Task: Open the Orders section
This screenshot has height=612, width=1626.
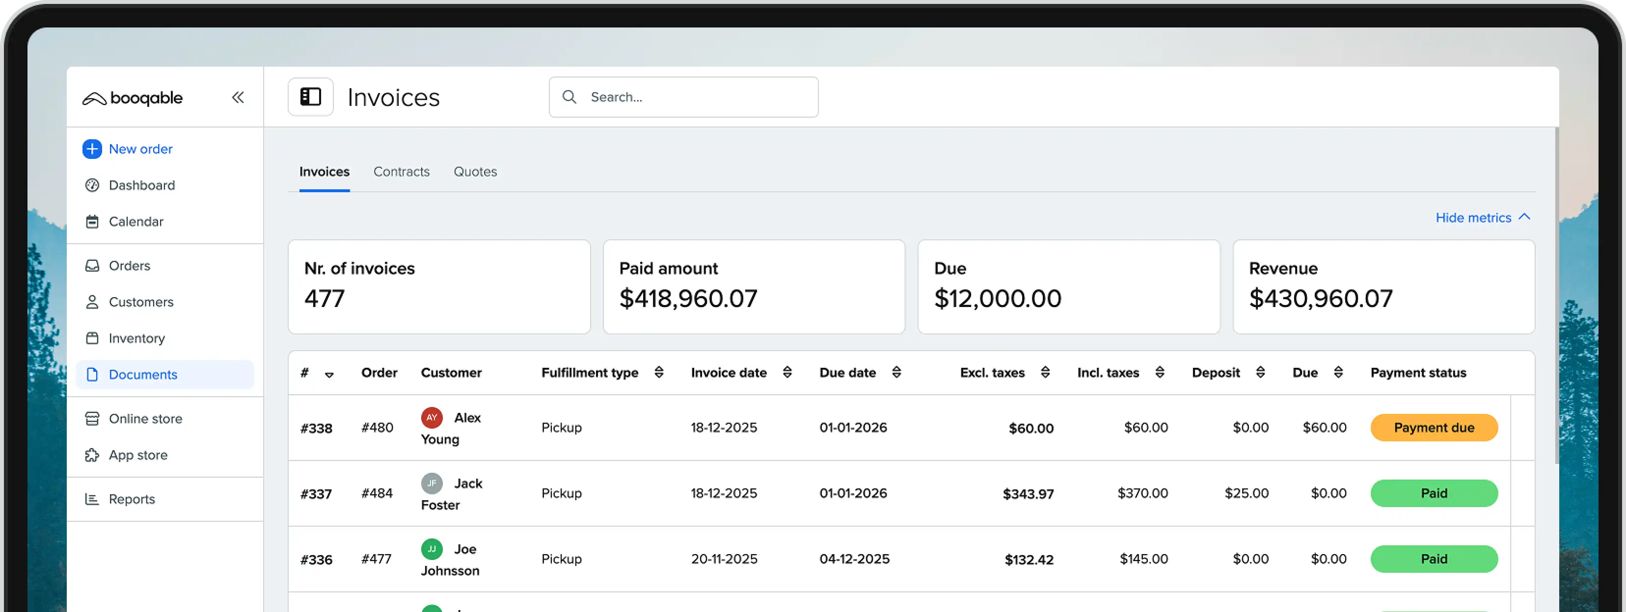Action: [130, 265]
